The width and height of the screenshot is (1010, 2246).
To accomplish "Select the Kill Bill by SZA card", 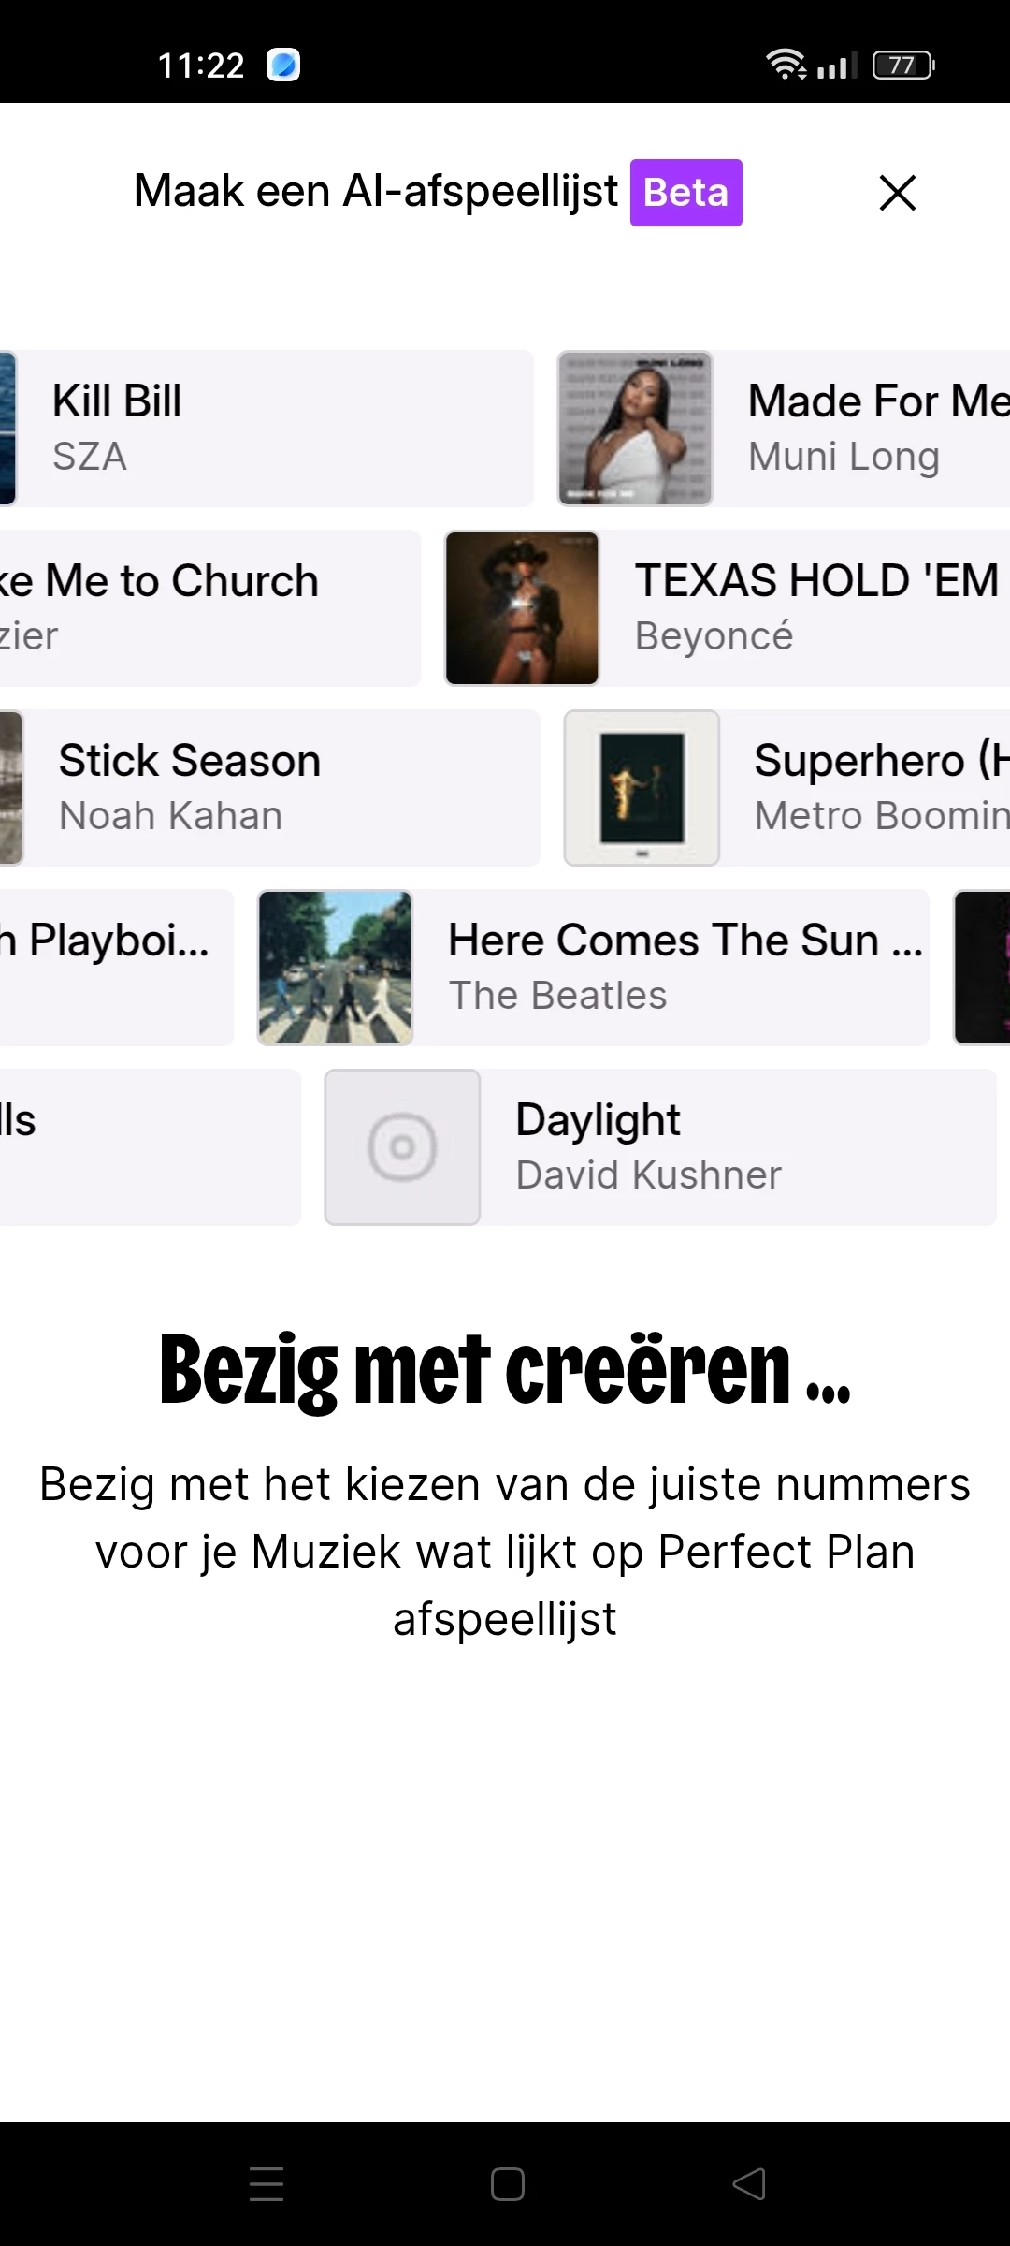I will (267, 429).
